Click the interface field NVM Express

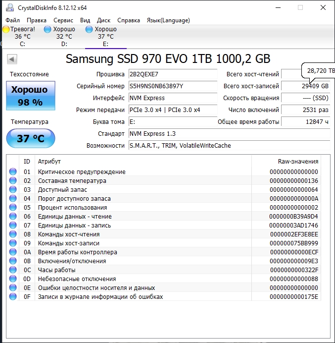(x=173, y=98)
